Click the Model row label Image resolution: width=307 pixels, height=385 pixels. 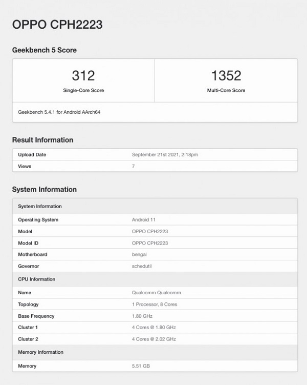point(25,232)
